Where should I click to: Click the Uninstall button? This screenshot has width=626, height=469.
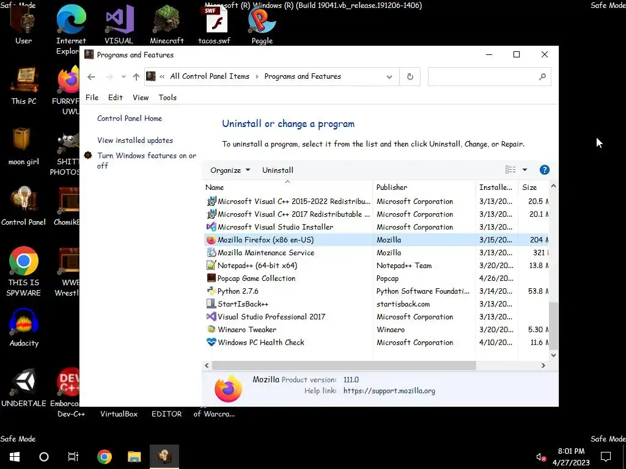click(x=278, y=170)
